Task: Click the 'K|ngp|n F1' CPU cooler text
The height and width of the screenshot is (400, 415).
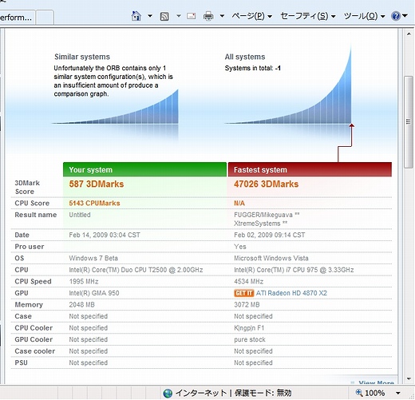Action: (x=249, y=328)
